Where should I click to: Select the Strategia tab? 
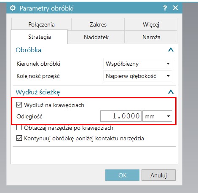click(x=40, y=37)
